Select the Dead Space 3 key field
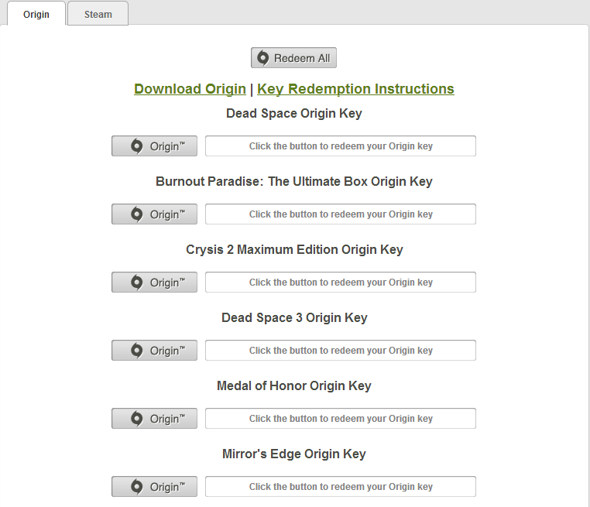This screenshot has width=590, height=507. [341, 350]
